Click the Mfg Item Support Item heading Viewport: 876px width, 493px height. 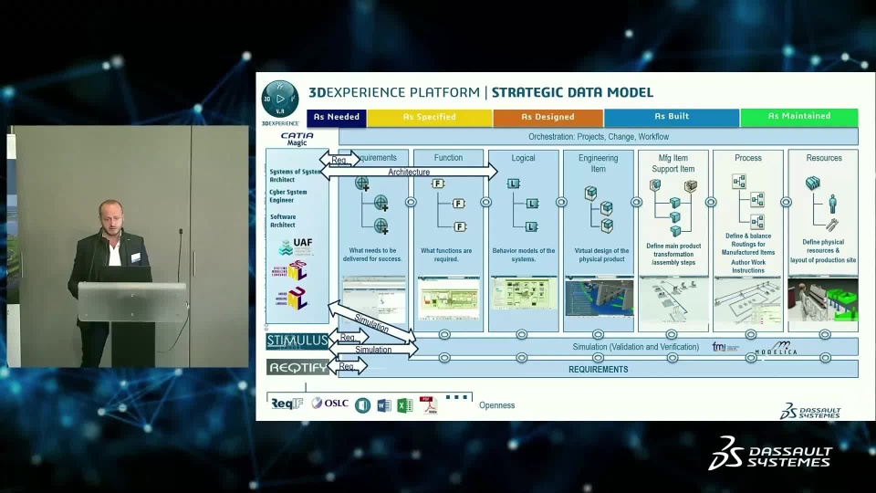(x=673, y=163)
